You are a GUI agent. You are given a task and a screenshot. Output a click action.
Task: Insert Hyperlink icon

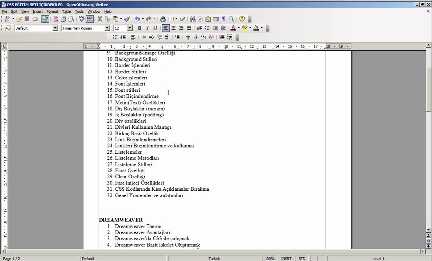[x=163, y=19]
